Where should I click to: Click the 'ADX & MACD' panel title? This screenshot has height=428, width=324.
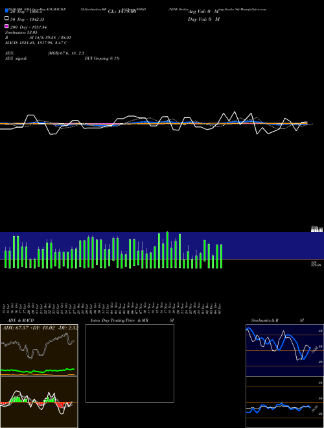[21, 320]
